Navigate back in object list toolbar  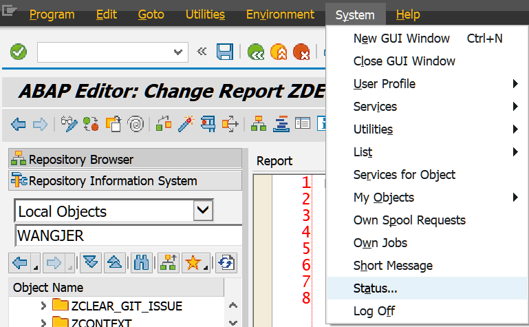(x=20, y=262)
